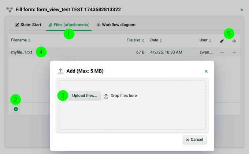This screenshot has height=154, width=249.
Task: Click the 67 B file size cell
Action: [x=140, y=52]
